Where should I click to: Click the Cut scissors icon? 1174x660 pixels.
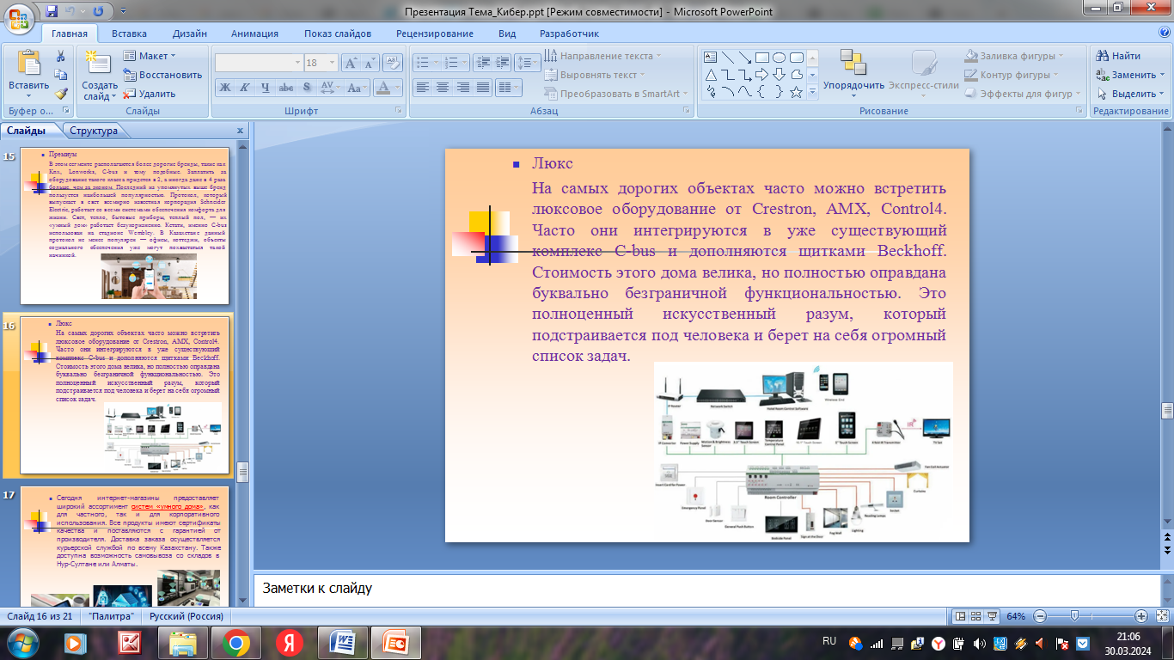click(x=61, y=56)
